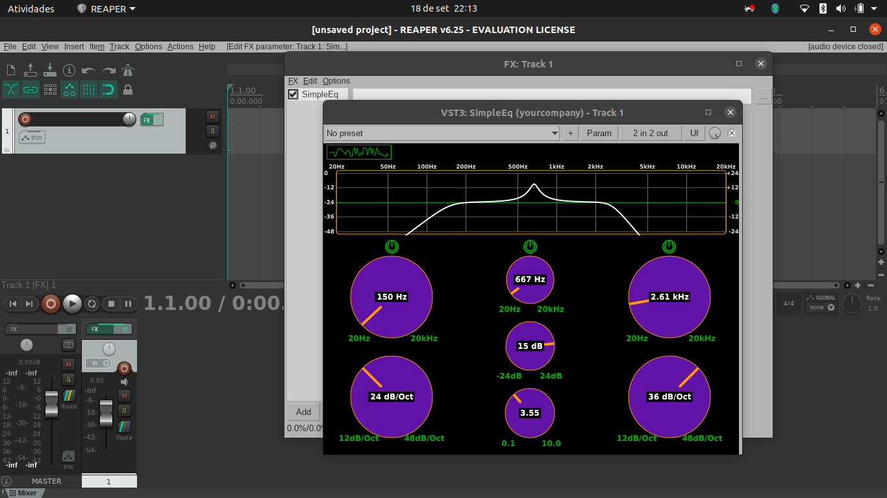Viewport: 887px width, 498px height.
Task: Click the New project icon in toolbar
Action: point(11,70)
